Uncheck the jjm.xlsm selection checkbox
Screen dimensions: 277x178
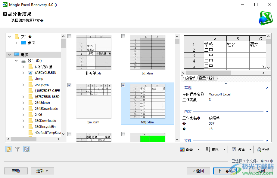69,85
